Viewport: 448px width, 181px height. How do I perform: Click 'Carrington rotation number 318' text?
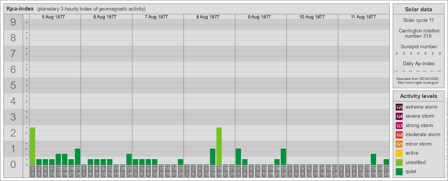tap(419, 33)
